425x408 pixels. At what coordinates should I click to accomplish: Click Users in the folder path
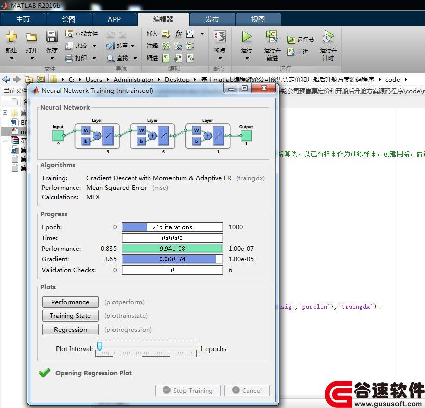[x=94, y=80]
